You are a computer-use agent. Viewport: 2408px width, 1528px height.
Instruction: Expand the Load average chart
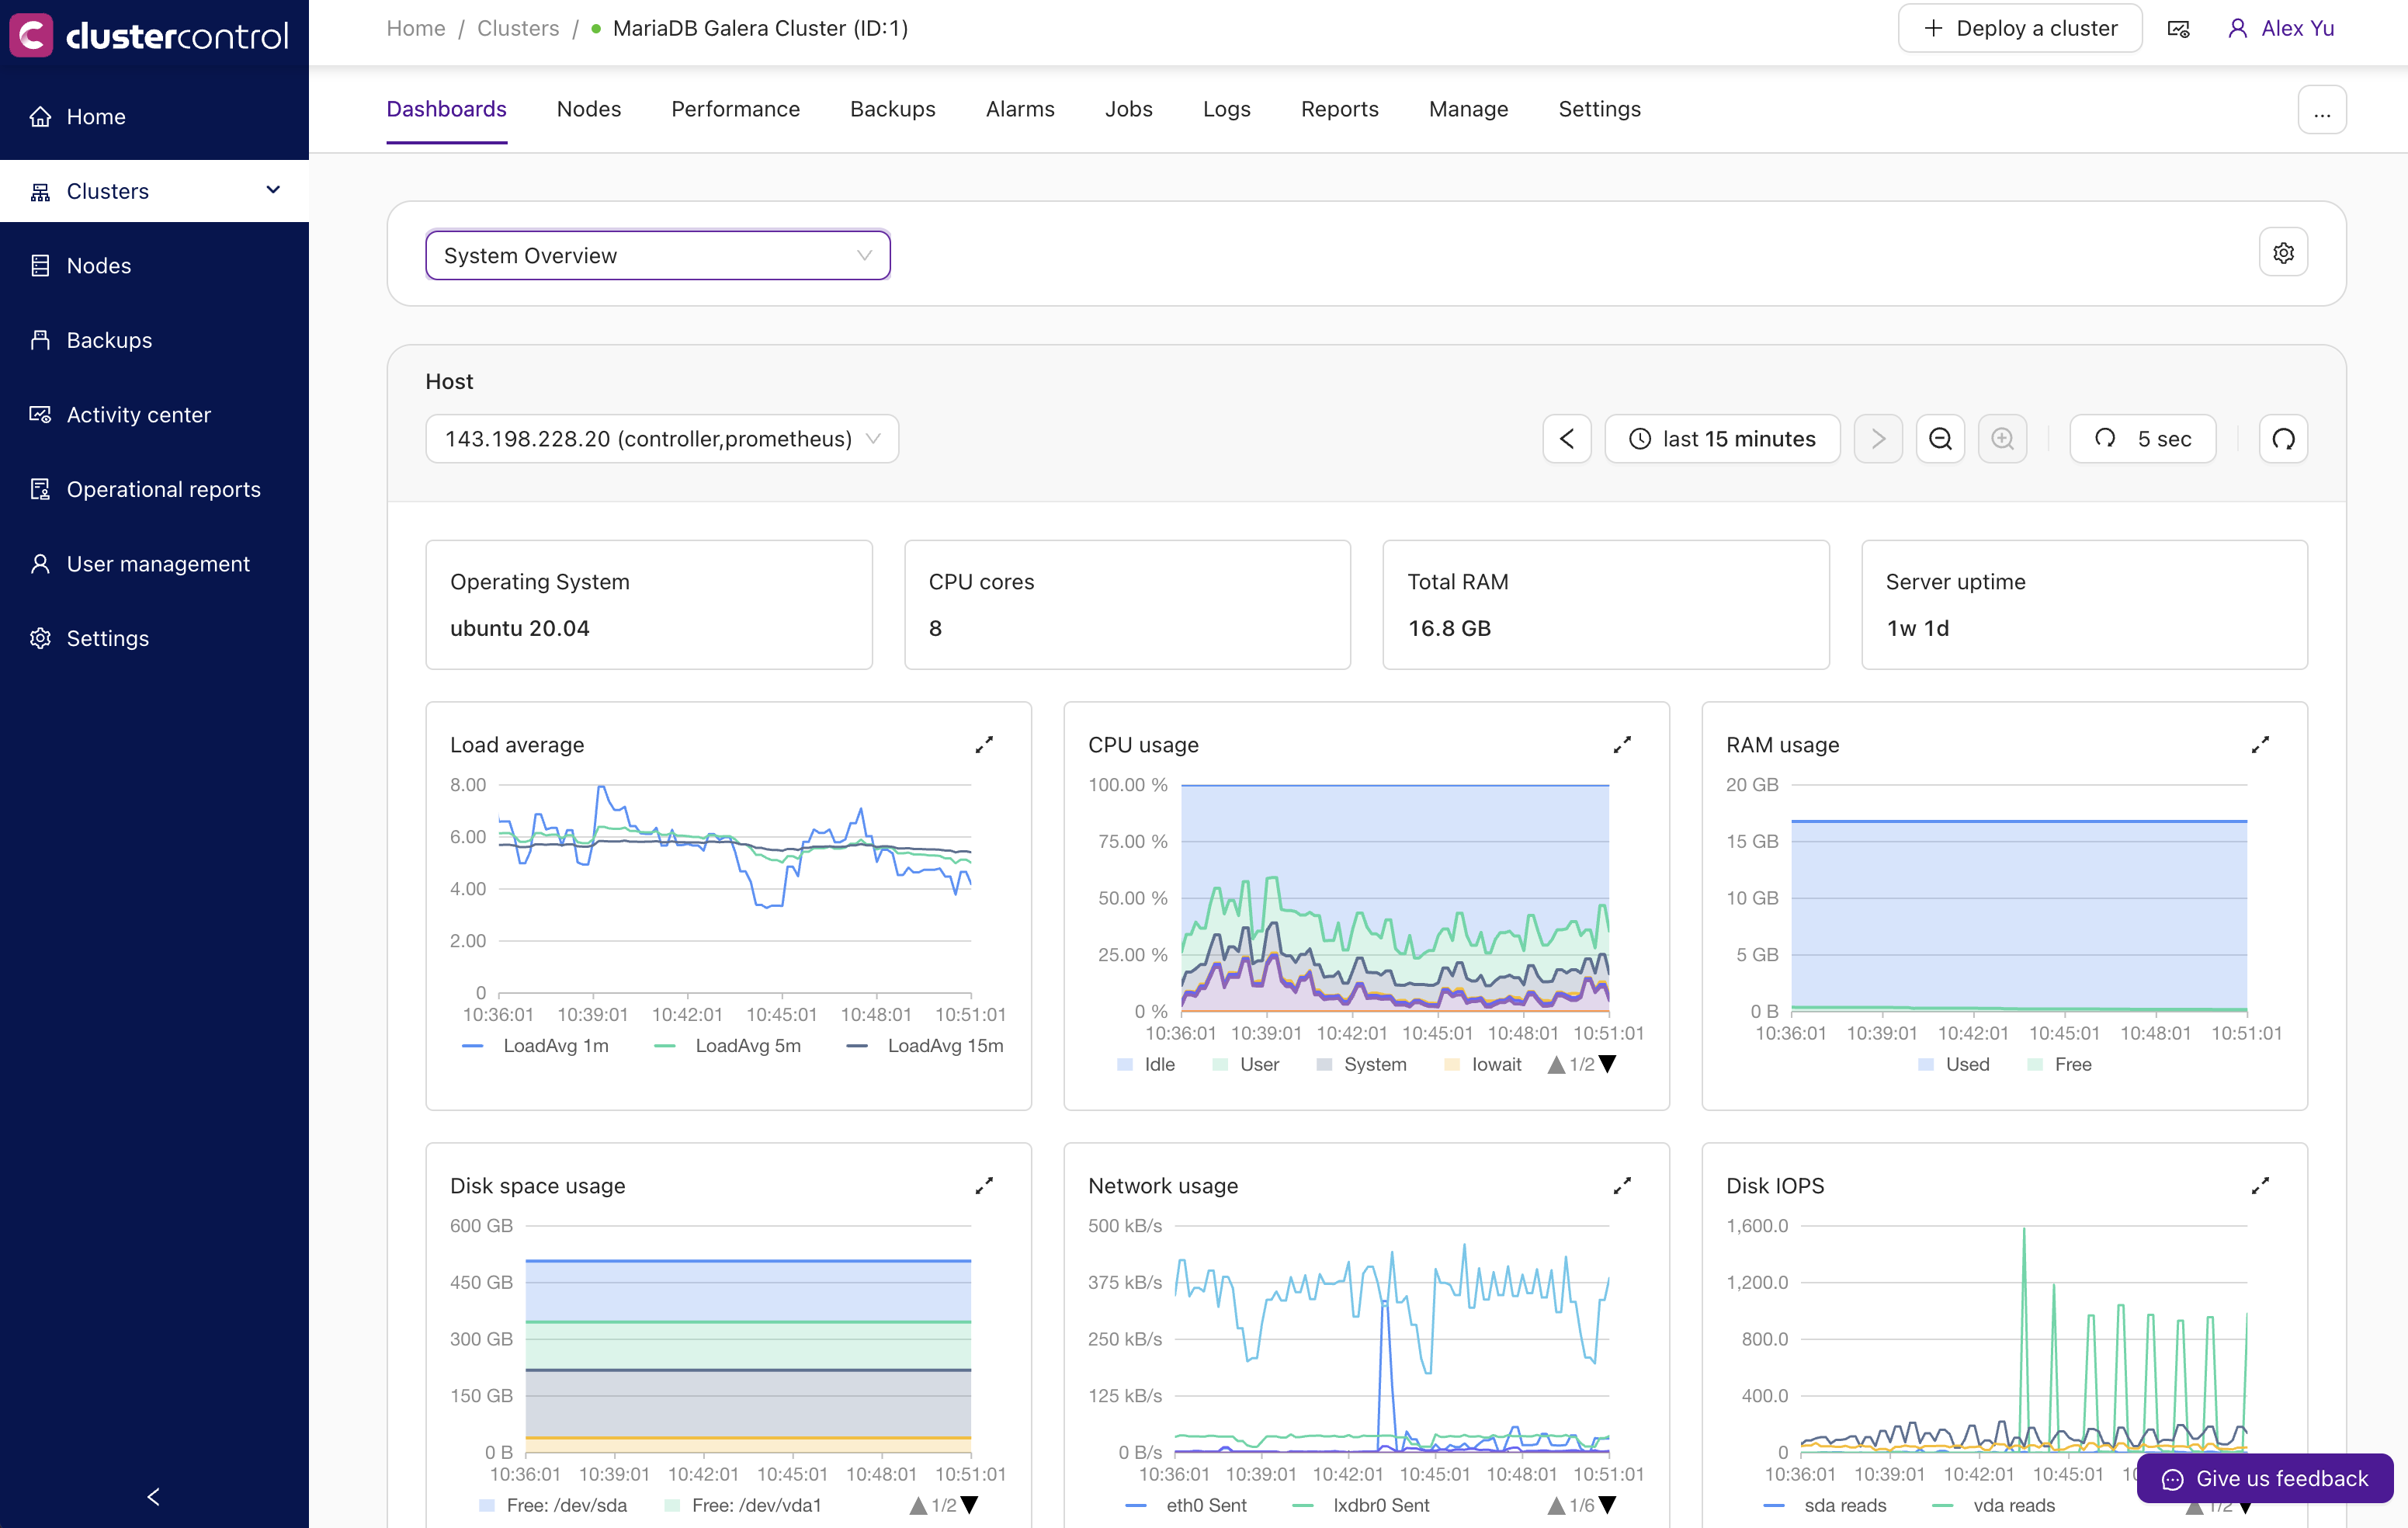984,745
